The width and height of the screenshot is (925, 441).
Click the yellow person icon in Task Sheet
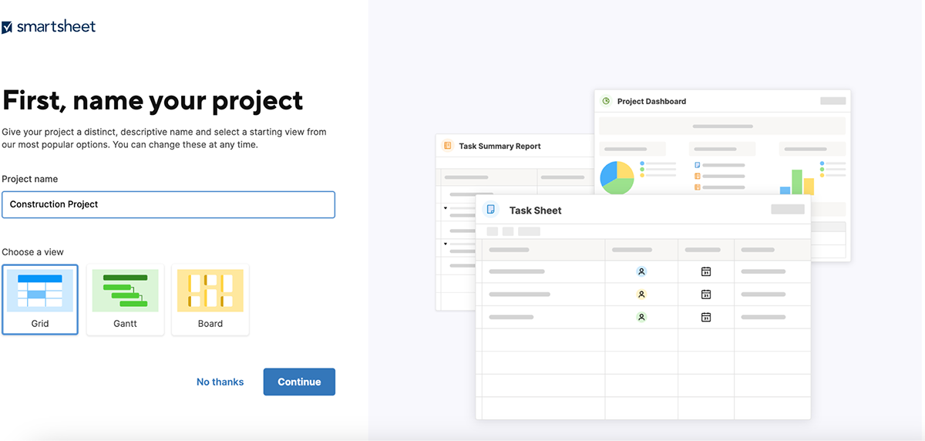pos(641,295)
